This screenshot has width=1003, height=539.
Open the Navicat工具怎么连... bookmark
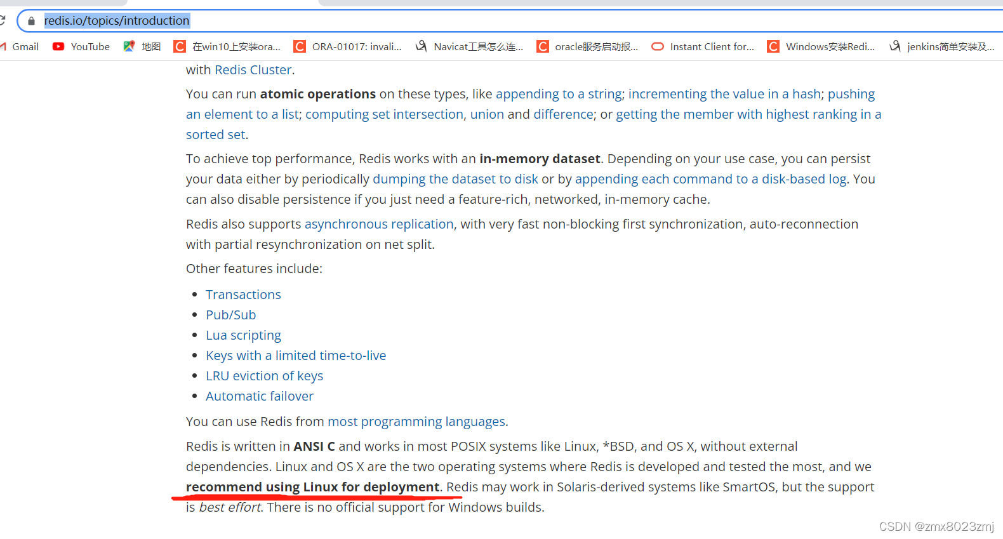coord(469,46)
